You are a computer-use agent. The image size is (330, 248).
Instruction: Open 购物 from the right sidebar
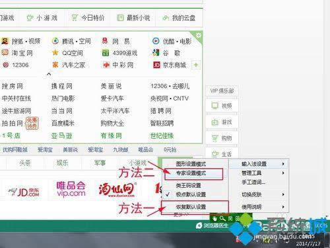[222, 138]
